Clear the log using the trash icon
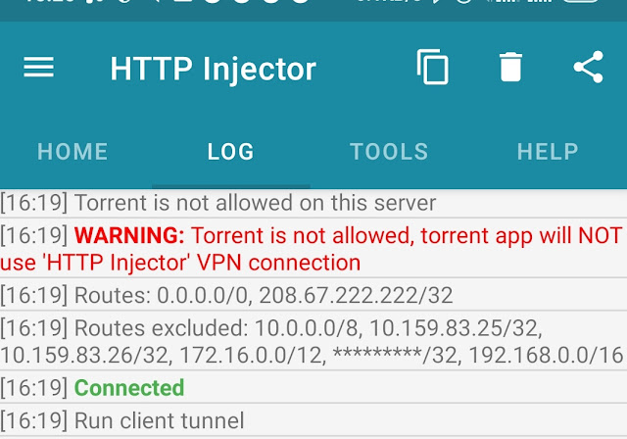 tap(509, 67)
